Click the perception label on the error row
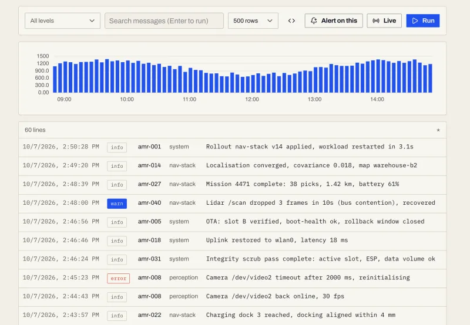Viewport: 470px width, 325px height. [x=183, y=277]
